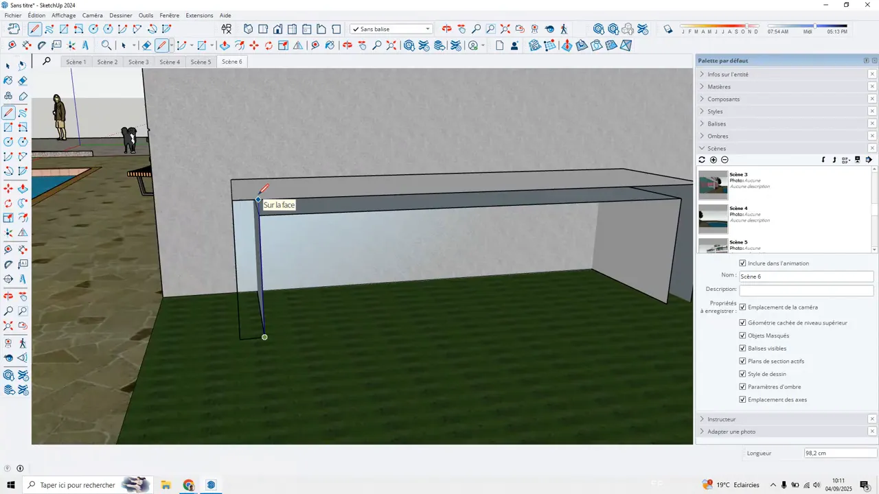Screen dimensions: 879x494
Task: Activate the Sandbox Flip Edge tool
Action: pyautogui.click(x=626, y=45)
